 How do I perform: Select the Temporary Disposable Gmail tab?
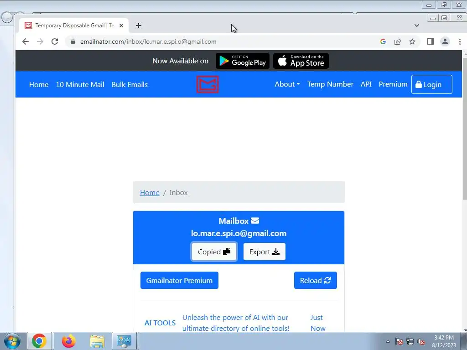pyautogui.click(x=74, y=26)
